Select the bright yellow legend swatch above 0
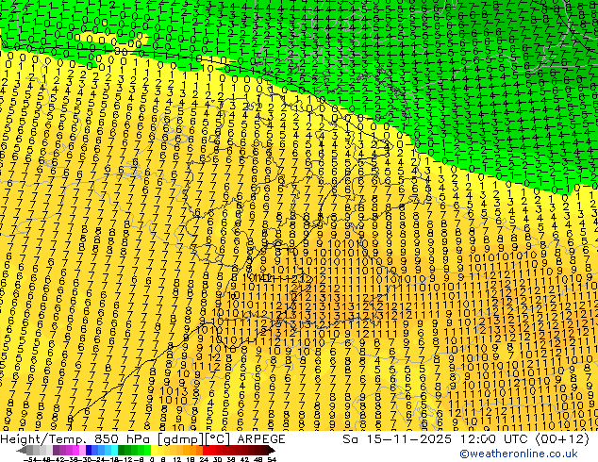598x462 pixels. click(154, 450)
